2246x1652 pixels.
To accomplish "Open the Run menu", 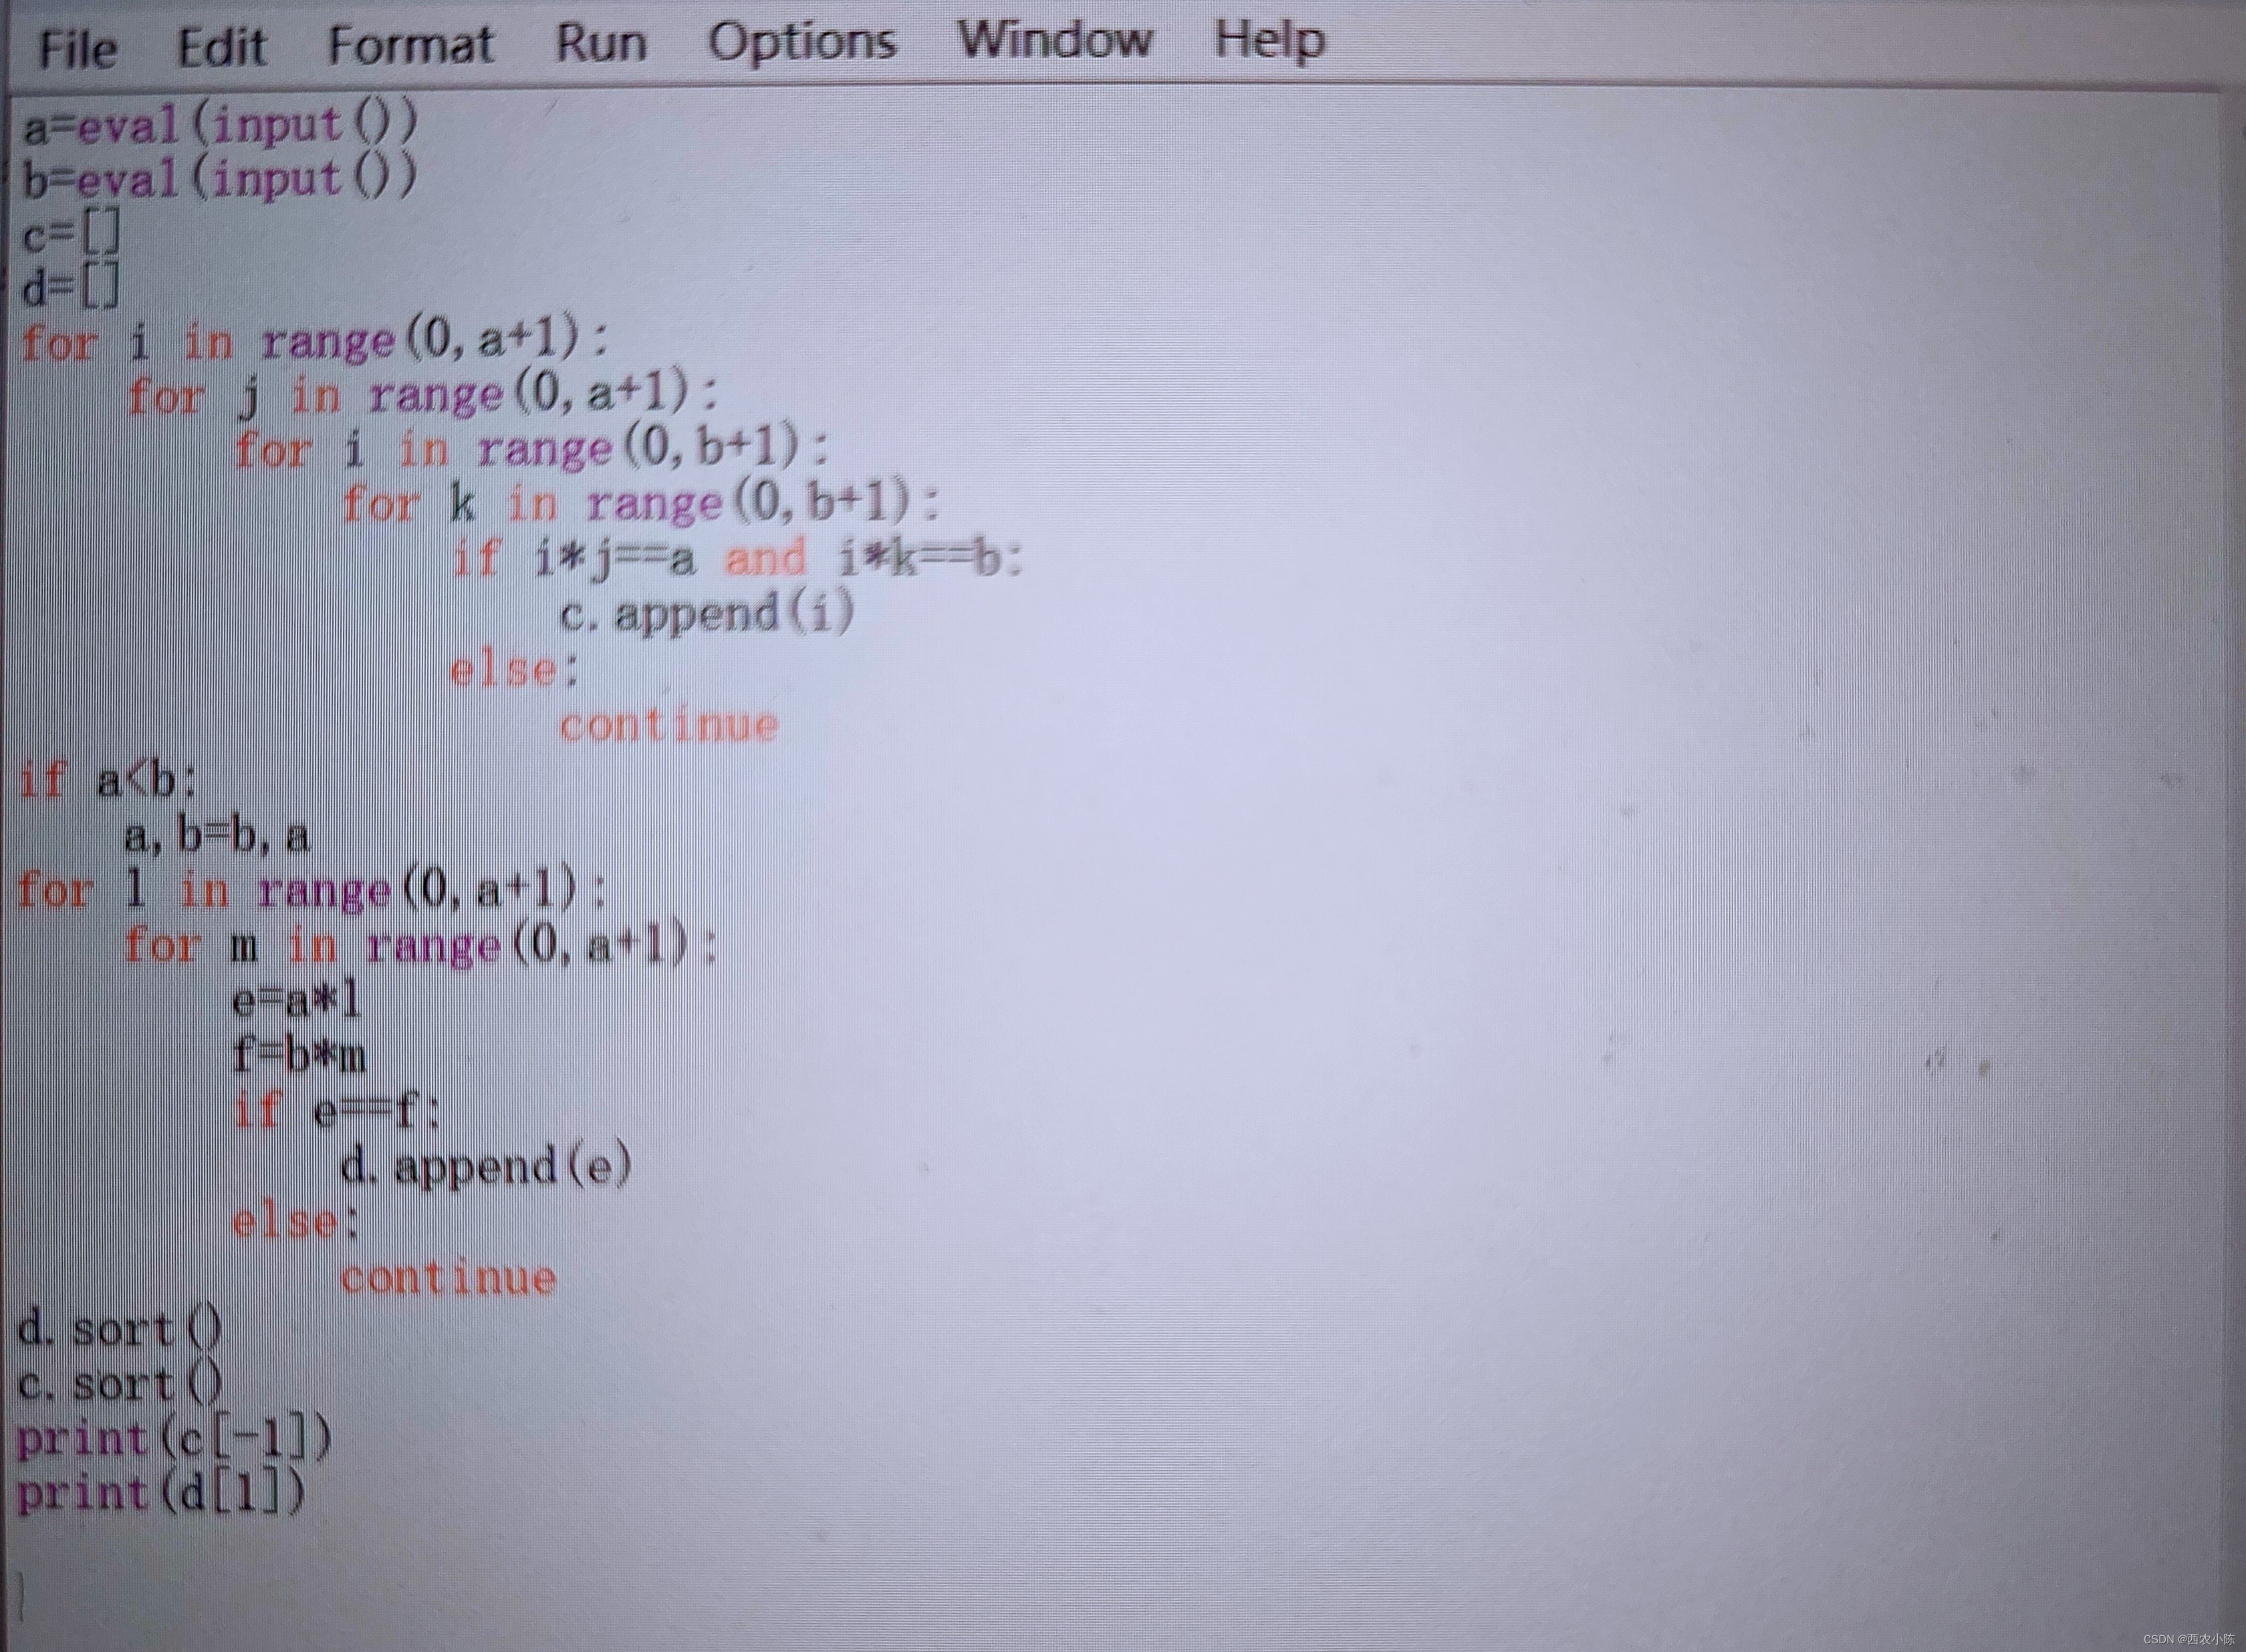I will 601,44.
